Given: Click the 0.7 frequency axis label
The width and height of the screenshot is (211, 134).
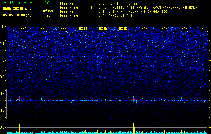Looking at the screenshot, I should tap(3, 111).
